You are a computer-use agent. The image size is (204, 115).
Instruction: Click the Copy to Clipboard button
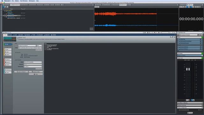pos(21,72)
